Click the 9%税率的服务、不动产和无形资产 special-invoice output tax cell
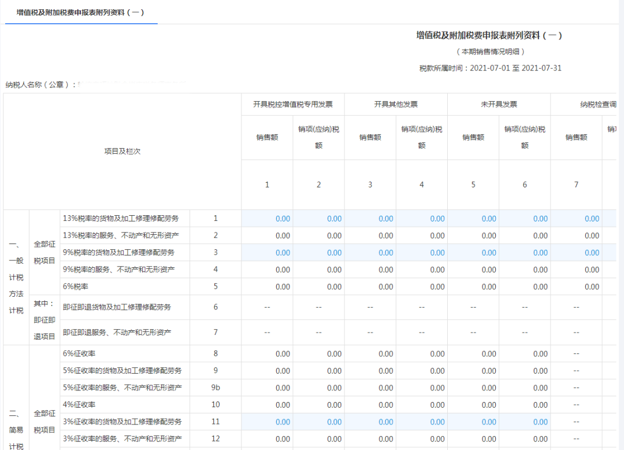Screen dimensions: 624x450 click(319, 270)
